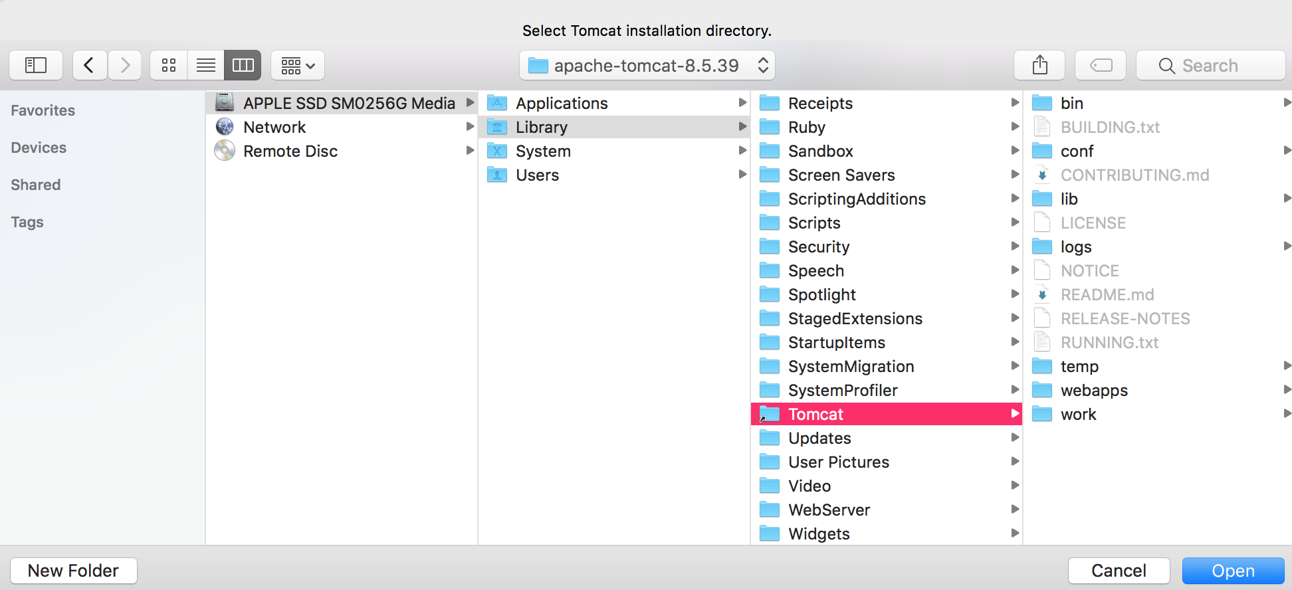Select the APPLE SSD SM0256G Media drive icon
The width and height of the screenshot is (1292, 590).
(x=225, y=103)
